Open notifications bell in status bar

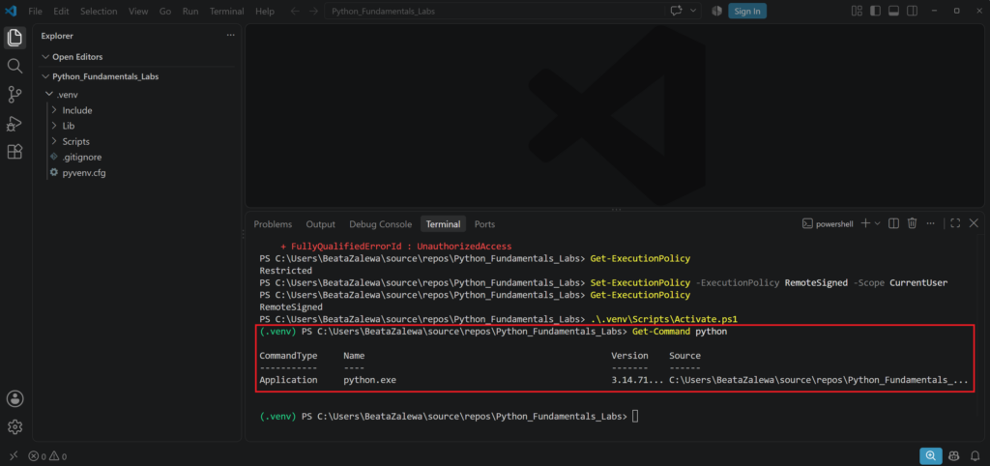pyautogui.click(x=975, y=456)
